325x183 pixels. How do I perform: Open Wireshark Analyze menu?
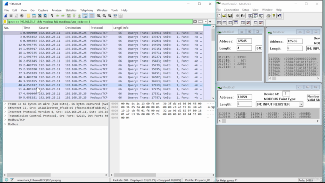(x=56, y=10)
